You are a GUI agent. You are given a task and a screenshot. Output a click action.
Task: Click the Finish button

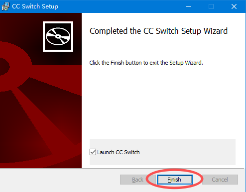click(174, 180)
